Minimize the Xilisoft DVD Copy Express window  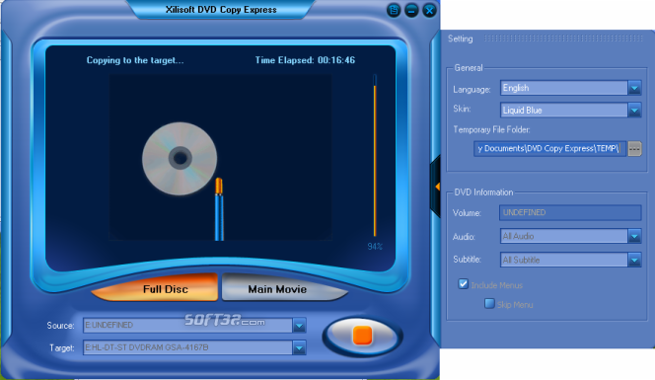click(411, 10)
